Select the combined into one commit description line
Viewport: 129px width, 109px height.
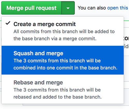[x=66, y=68]
